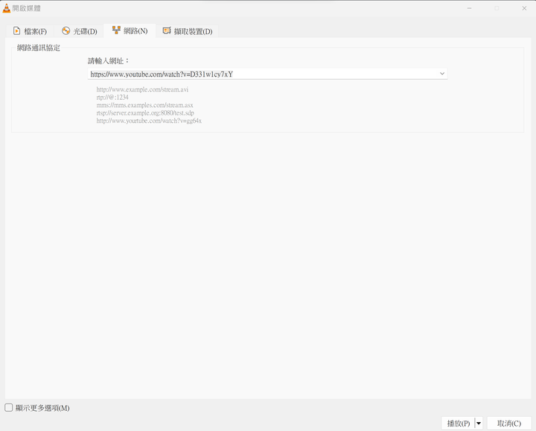Click the 播放(P) button
536x431 pixels.
(x=458, y=423)
